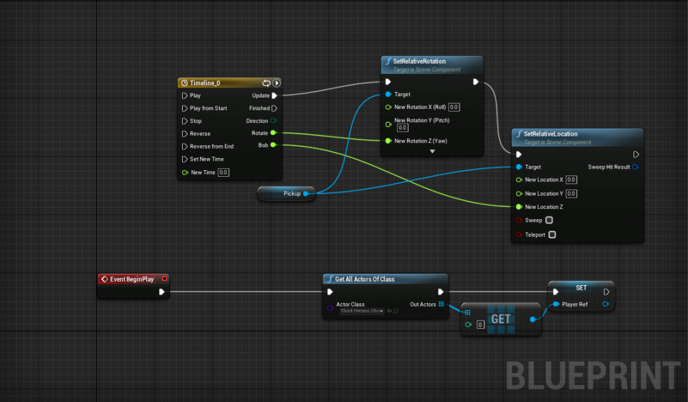Click the New Rotation X (Roll) pin

388,107
